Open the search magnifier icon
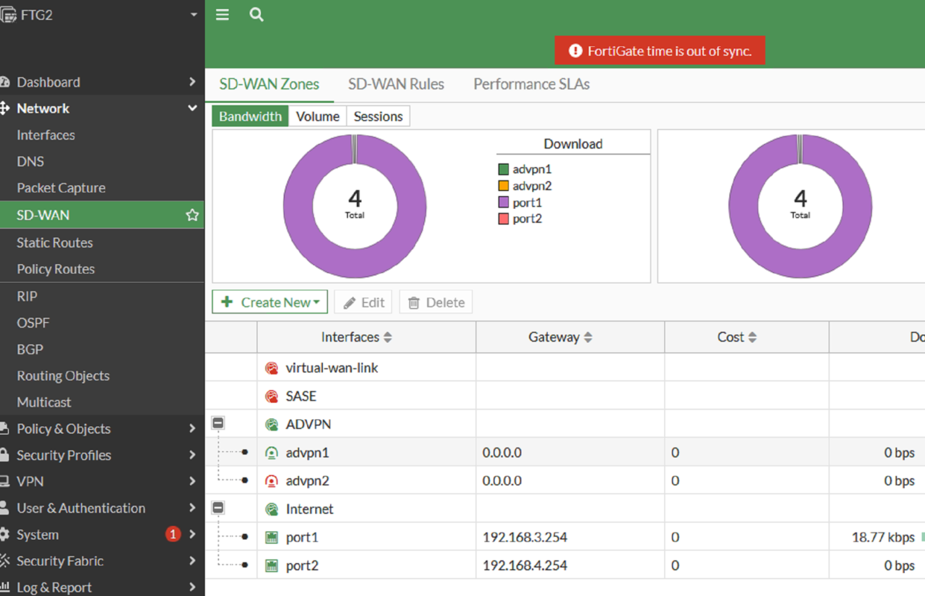Screen dimensions: 925x596 (256, 14)
